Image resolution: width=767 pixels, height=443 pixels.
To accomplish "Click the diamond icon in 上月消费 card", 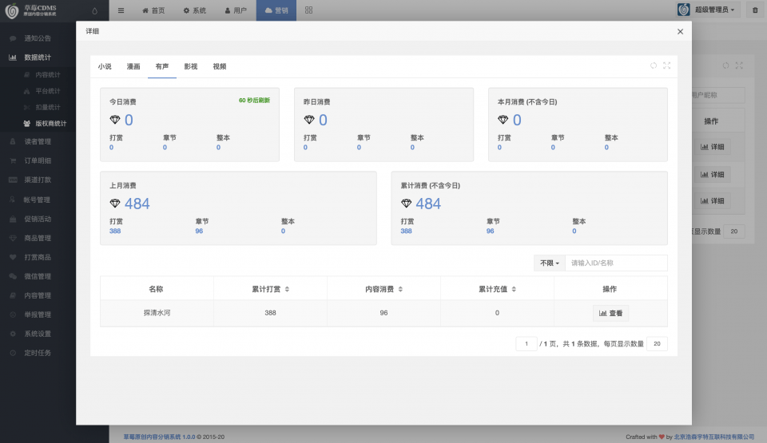I will click(x=115, y=204).
